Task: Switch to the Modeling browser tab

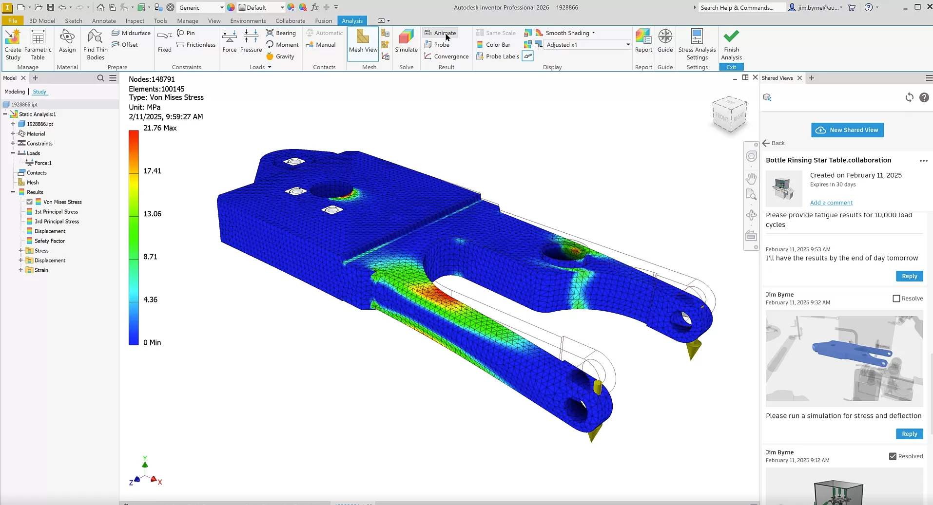Action: coord(14,92)
